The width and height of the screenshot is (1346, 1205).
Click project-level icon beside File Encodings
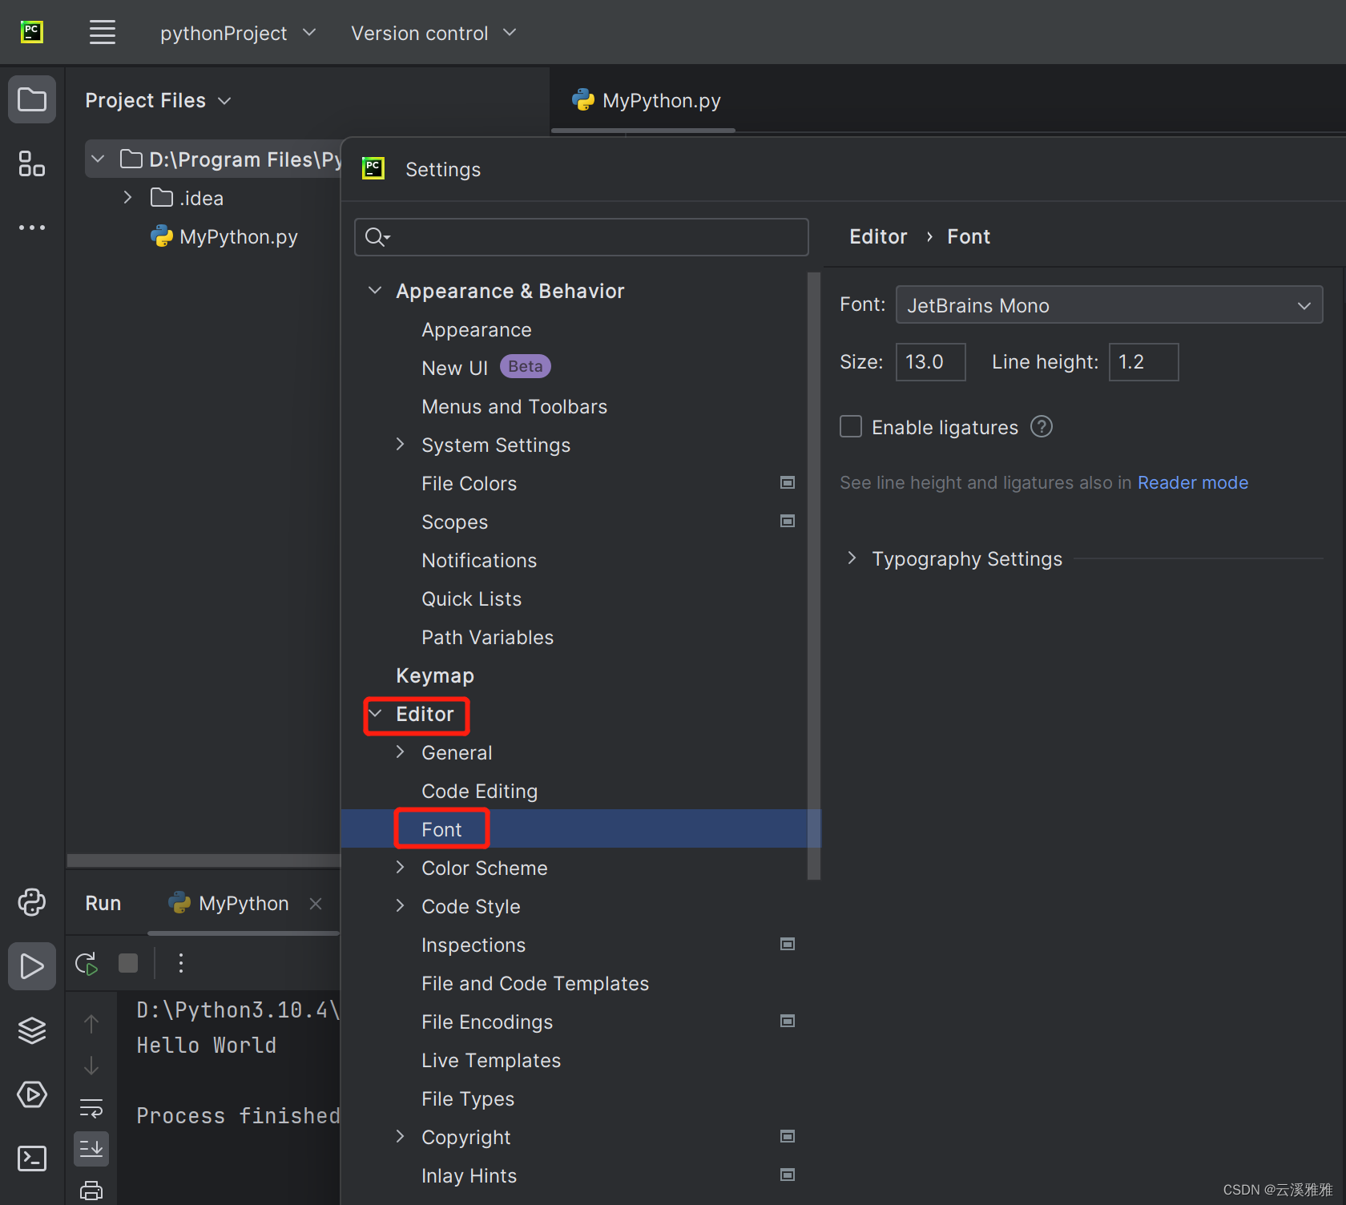[788, 1021]
